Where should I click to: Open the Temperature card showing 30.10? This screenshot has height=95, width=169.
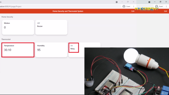click(18, 50)
